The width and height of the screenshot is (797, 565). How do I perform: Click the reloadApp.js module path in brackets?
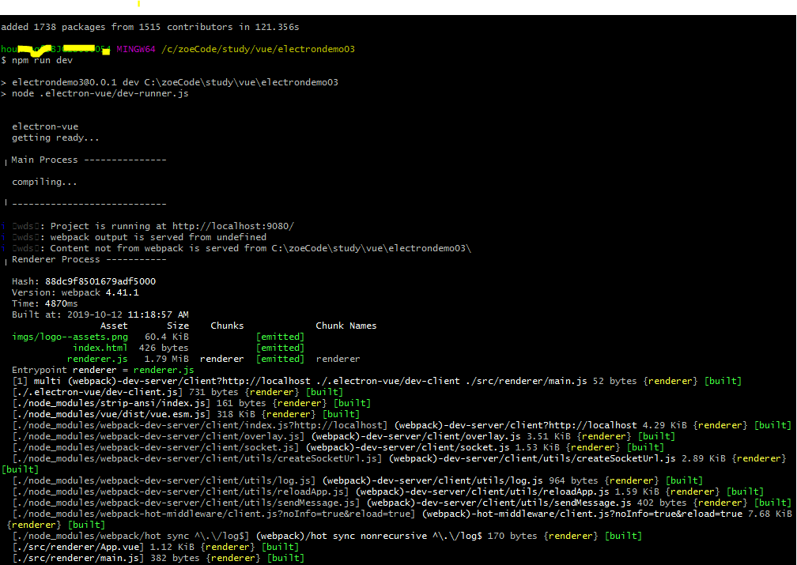click(180, 492)
